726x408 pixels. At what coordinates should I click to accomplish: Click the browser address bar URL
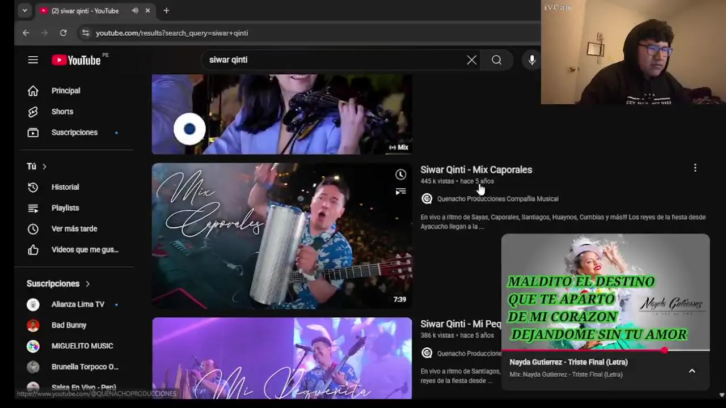(x=172, y=33)
